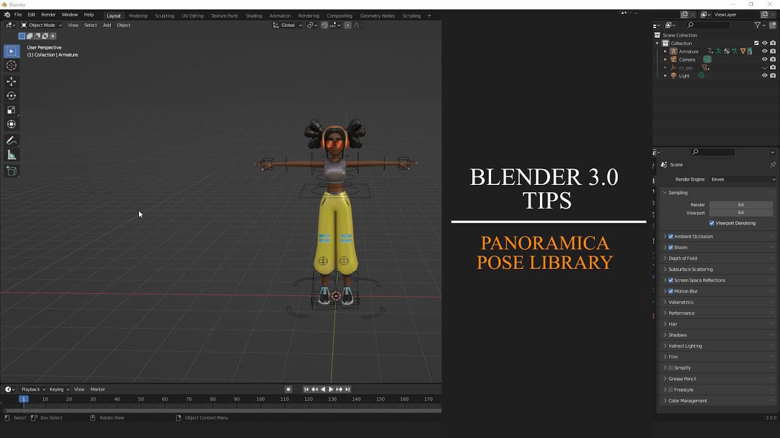
Task: Disable Bloom checkbox
Action: (x=671, y=248)
